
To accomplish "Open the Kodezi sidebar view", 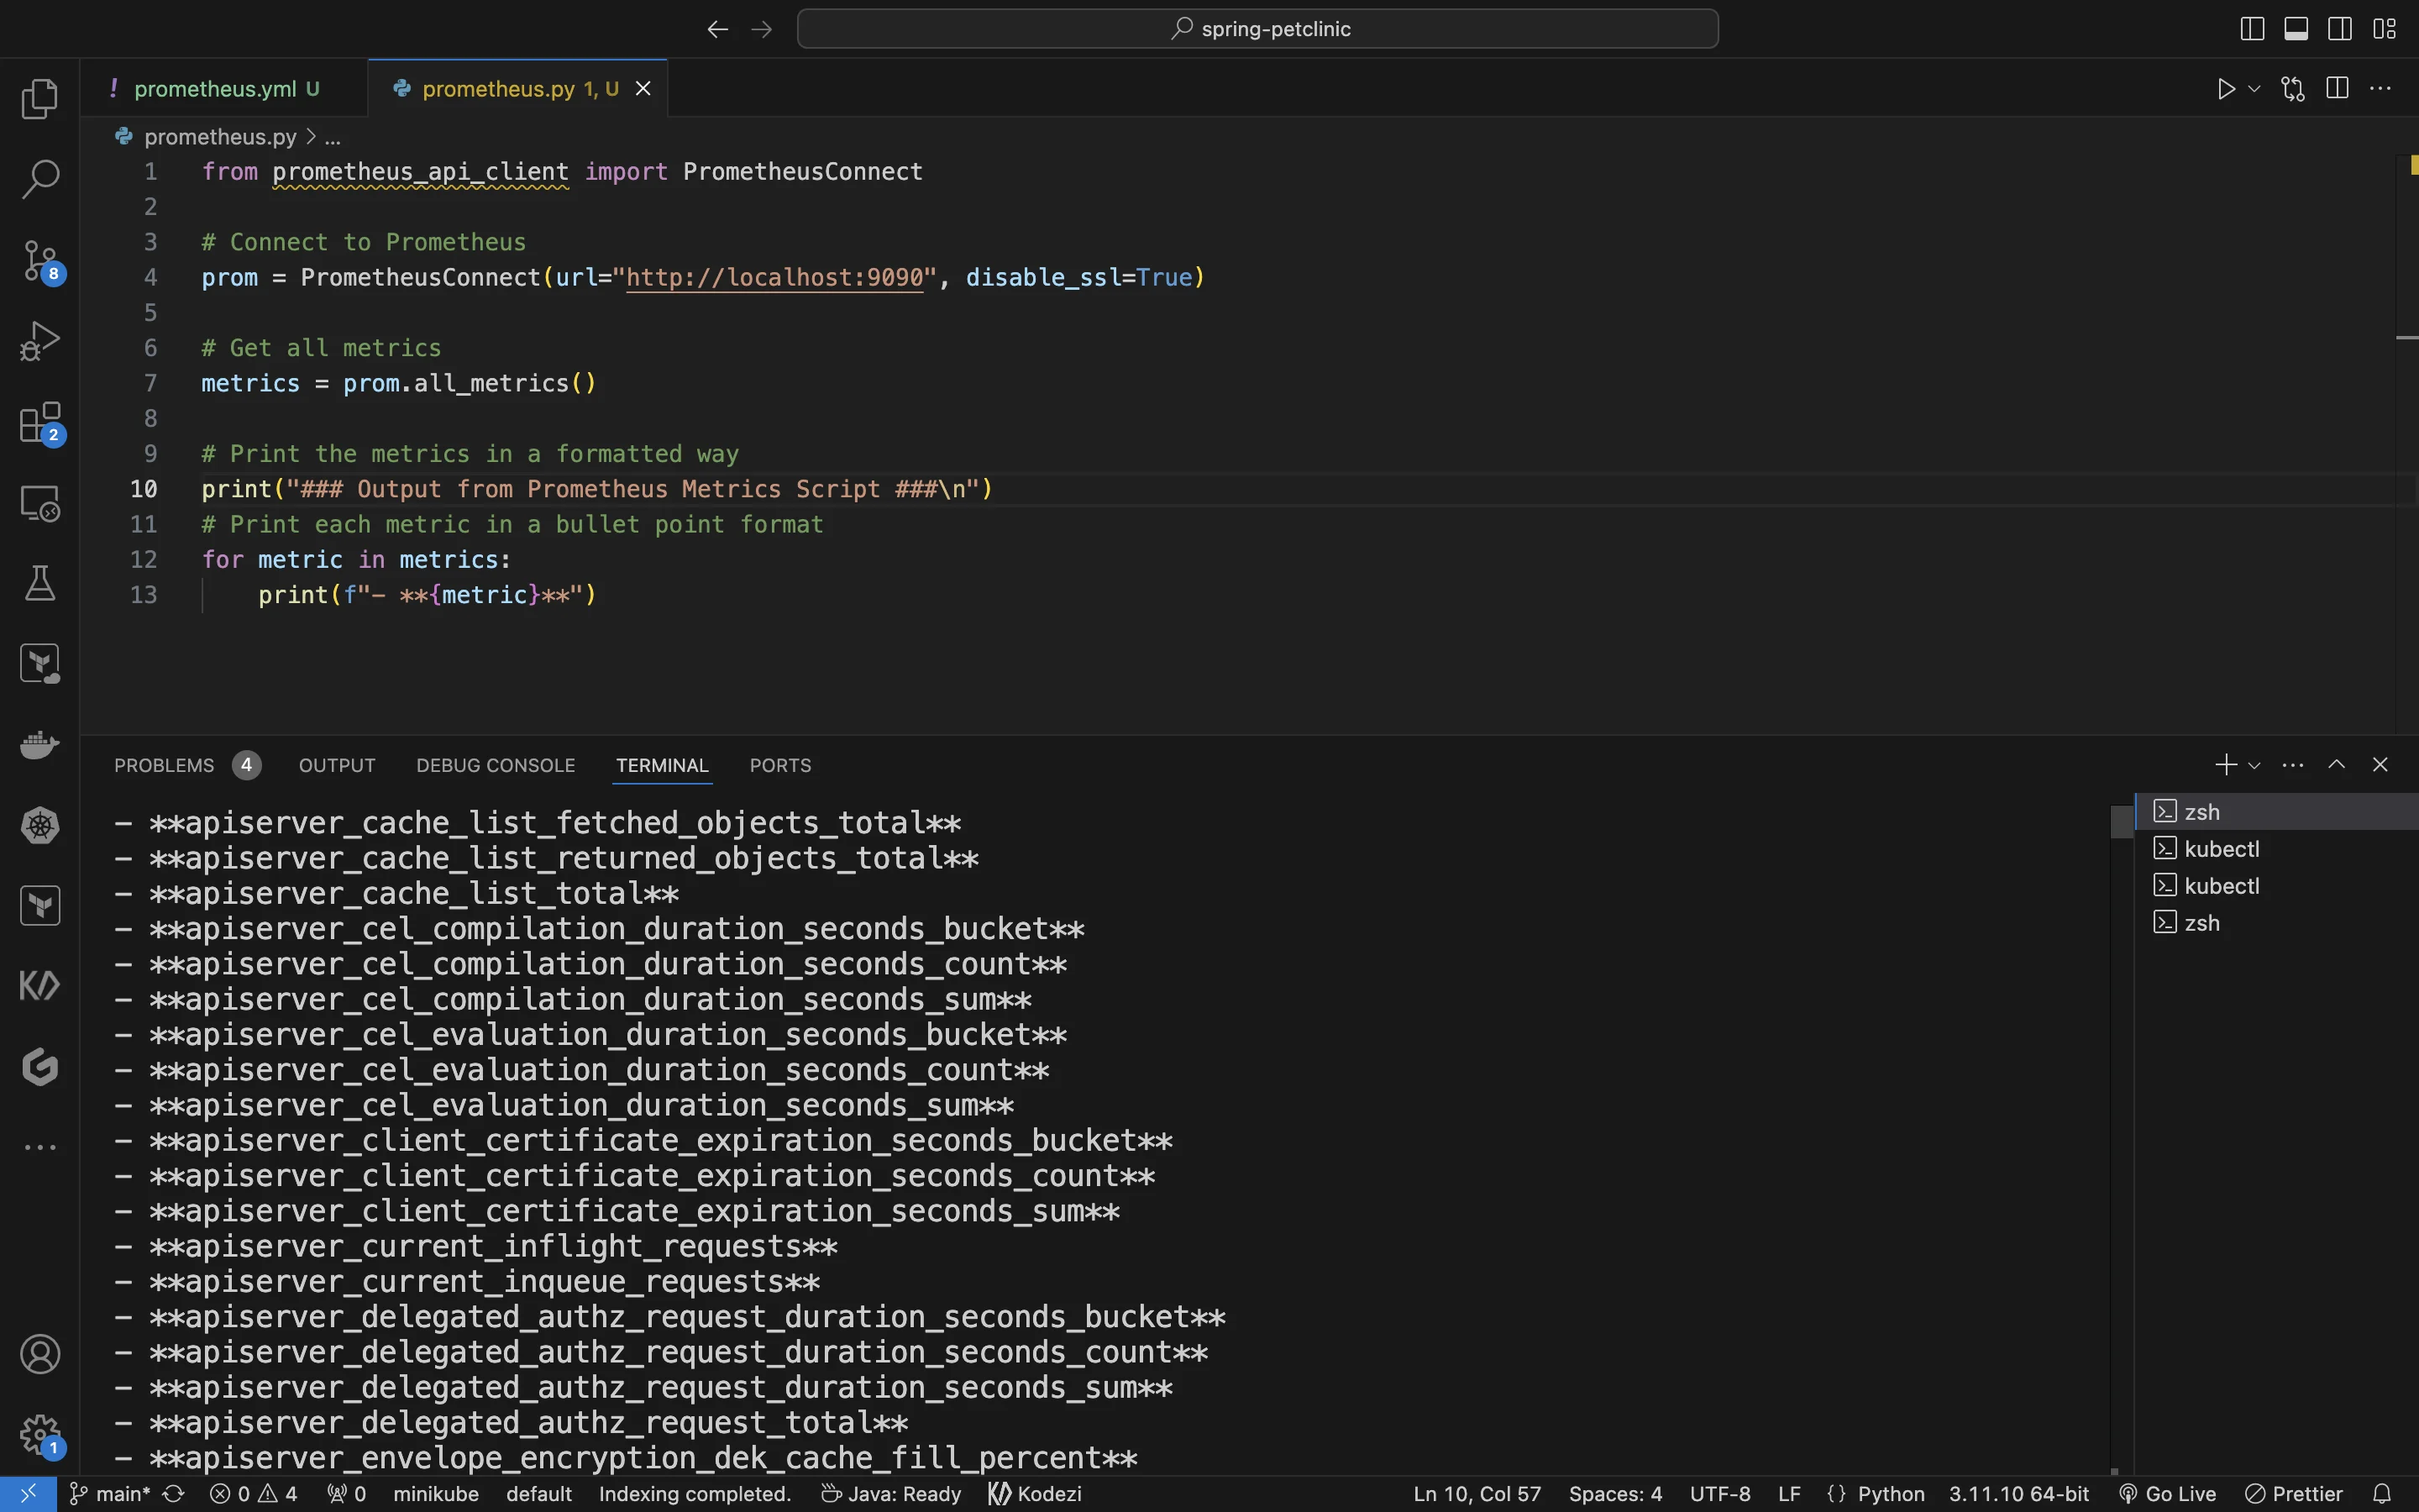I will (x=40, y=986).
